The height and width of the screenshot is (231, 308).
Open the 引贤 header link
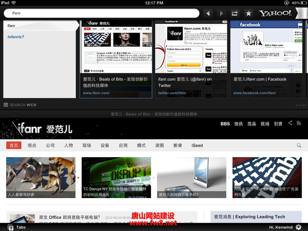pos(278,124)
